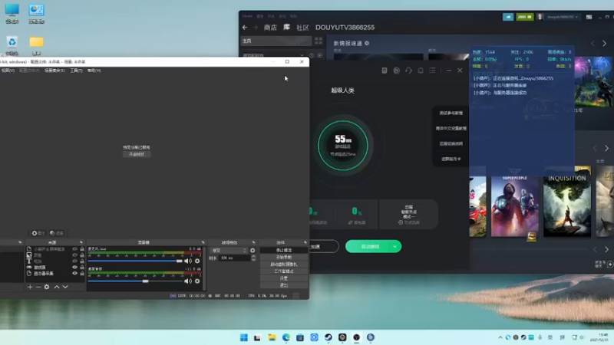Screen dimensions: 614x345
Task: Open the accelerator task list icon
Action: 385,71
